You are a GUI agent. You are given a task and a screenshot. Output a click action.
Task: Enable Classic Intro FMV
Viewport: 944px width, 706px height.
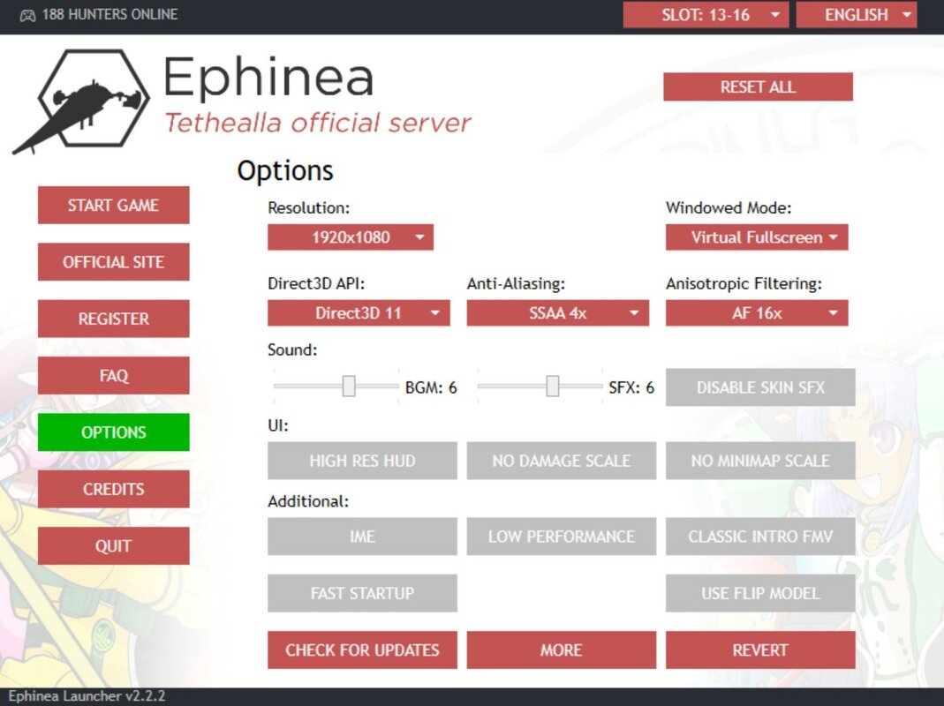(x=760, y=537)
